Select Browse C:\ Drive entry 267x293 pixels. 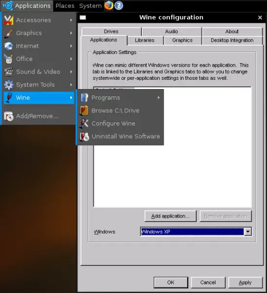coord(120,110)
